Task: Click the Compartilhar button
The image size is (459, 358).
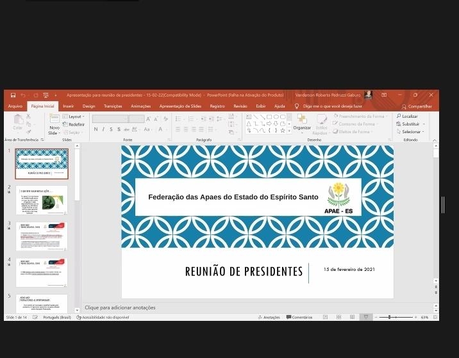Action: (x=417, y=106)
